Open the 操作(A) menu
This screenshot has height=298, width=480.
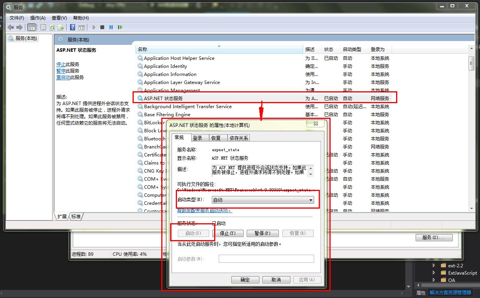pyautogui.click(x=38, y=18)
